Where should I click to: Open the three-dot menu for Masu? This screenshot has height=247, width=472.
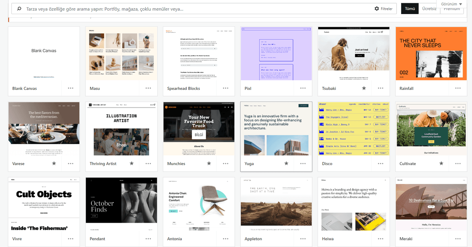pos(148,88)
